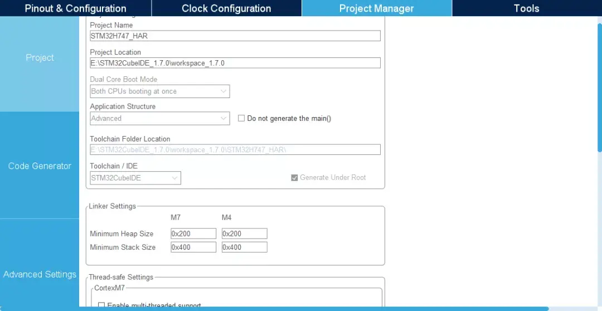Click the M4 column header
This screenshot has height=311, width=602.
(x=226, y=218)
